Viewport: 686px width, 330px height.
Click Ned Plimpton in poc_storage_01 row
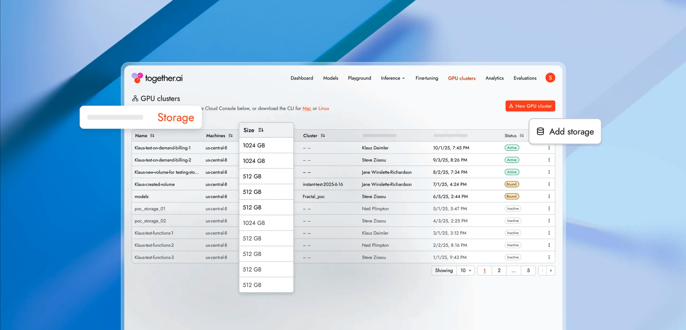(x=375, y=209)
